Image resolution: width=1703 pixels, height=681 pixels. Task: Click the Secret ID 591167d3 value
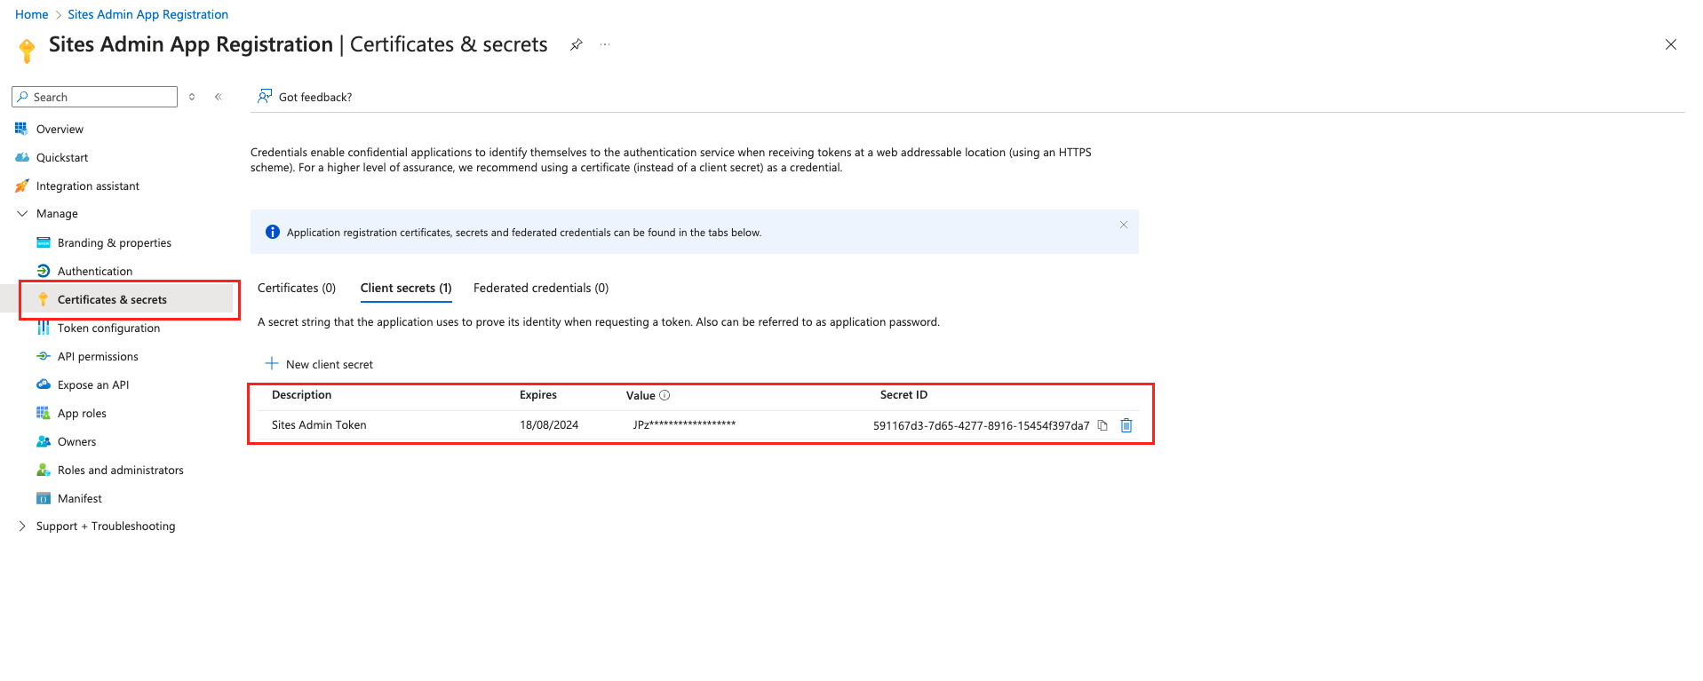982,426
